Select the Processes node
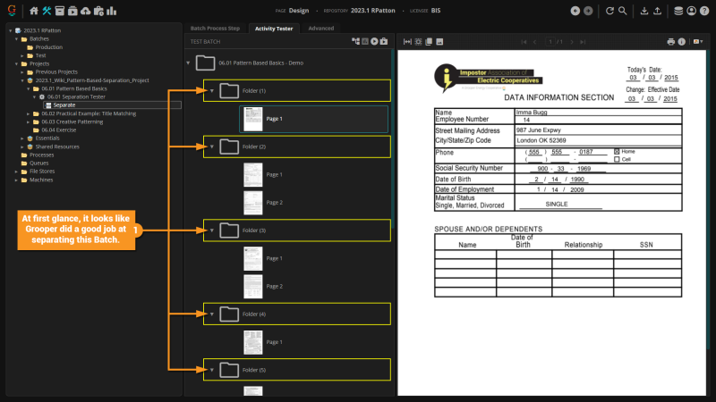This screenshot has height=402, width=716. coord(41,155)
